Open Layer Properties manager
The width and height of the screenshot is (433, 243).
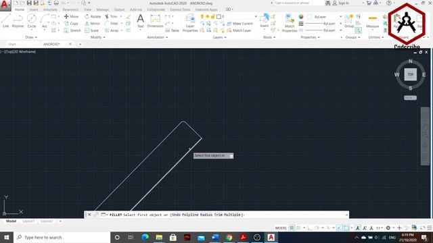(190, 23)
